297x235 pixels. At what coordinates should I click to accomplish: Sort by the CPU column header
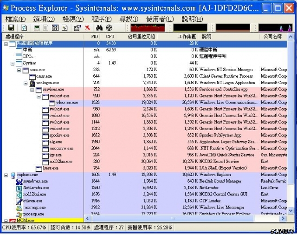pyautogui.click(x=109, y=37)
